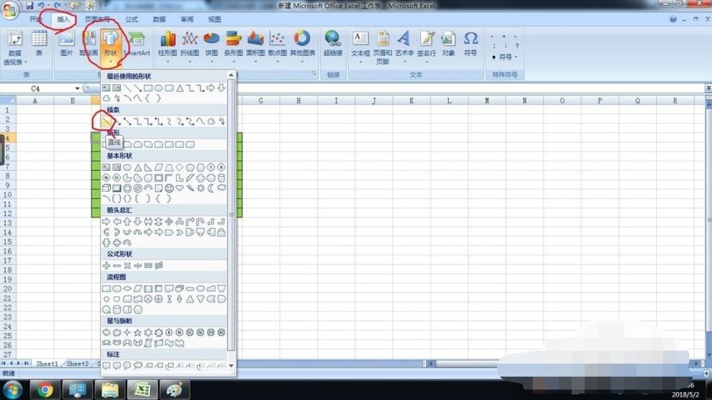
Task: Select row 15 header
Action: pyautogui.click(x=8, y=242)
